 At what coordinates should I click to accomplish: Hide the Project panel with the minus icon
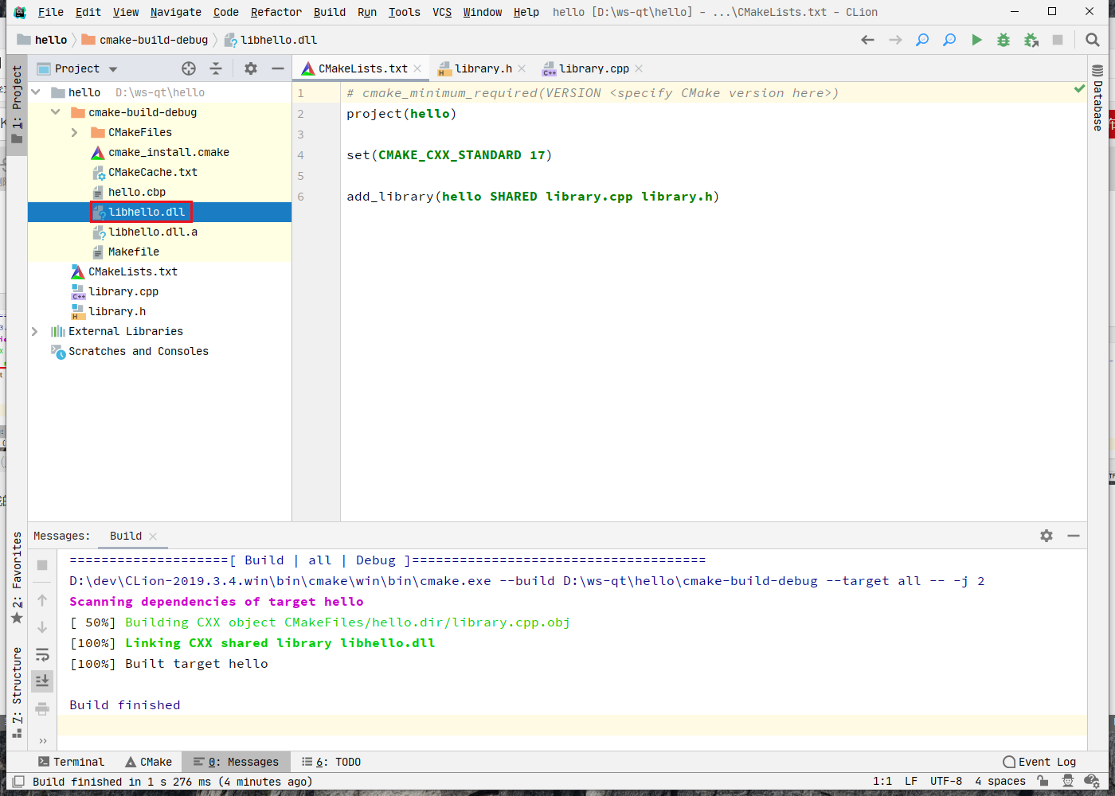tap(278, 68)
